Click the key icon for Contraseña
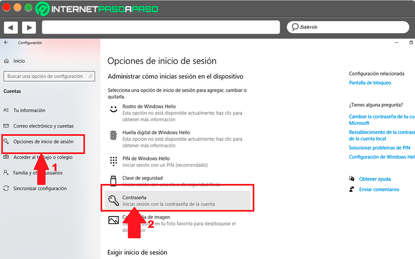415x259 pixels. 114,200
